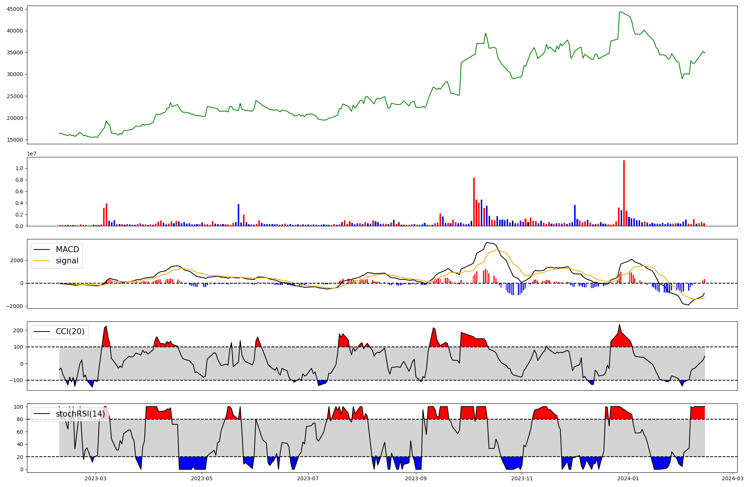Click the 80 label on stochRSI axis
This screenshot has height=487, width=750.
point(19,420)
